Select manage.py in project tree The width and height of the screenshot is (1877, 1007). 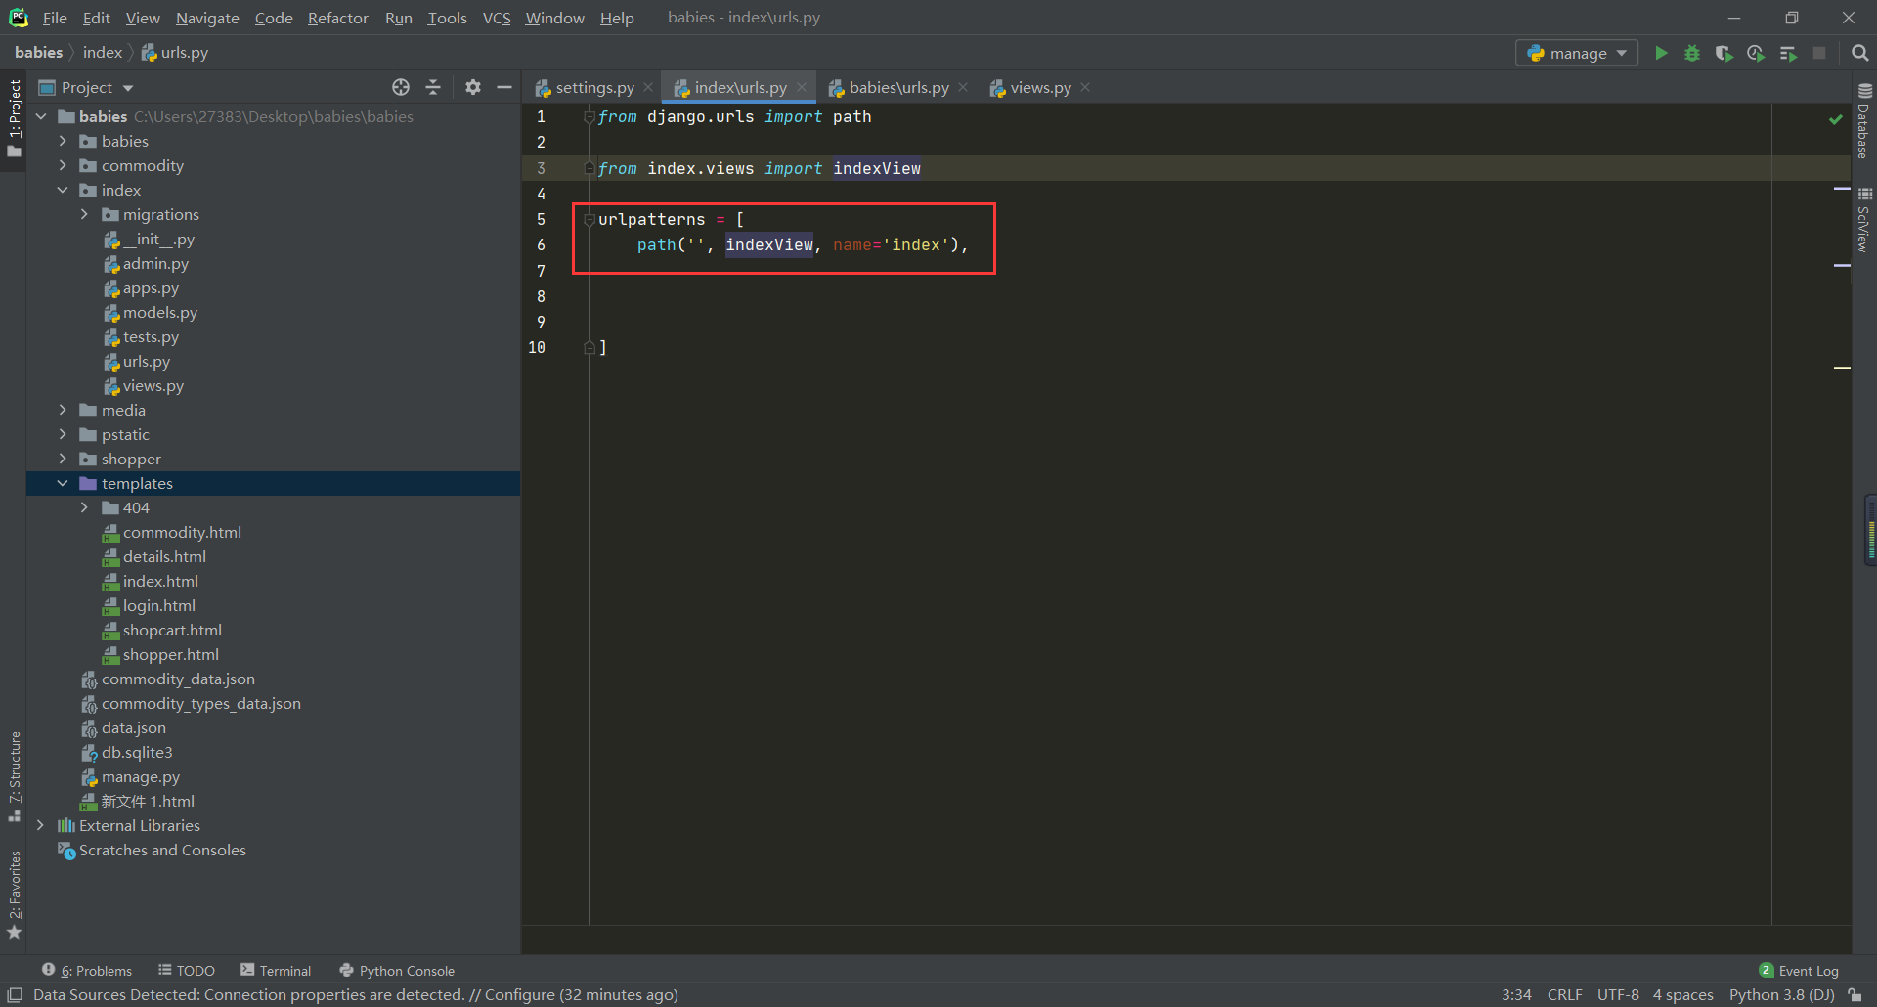pos(141,776)
